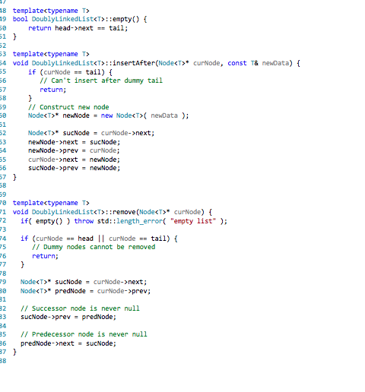
Task: Click comment "// Can't insert after dummy tail"
Action: coord(101,81)
